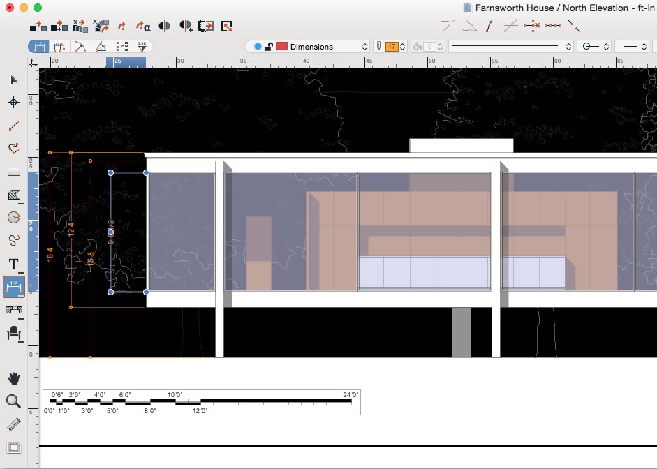Select the Rotate with alpha icon
The image size is (657, 469).
point(143,27)
